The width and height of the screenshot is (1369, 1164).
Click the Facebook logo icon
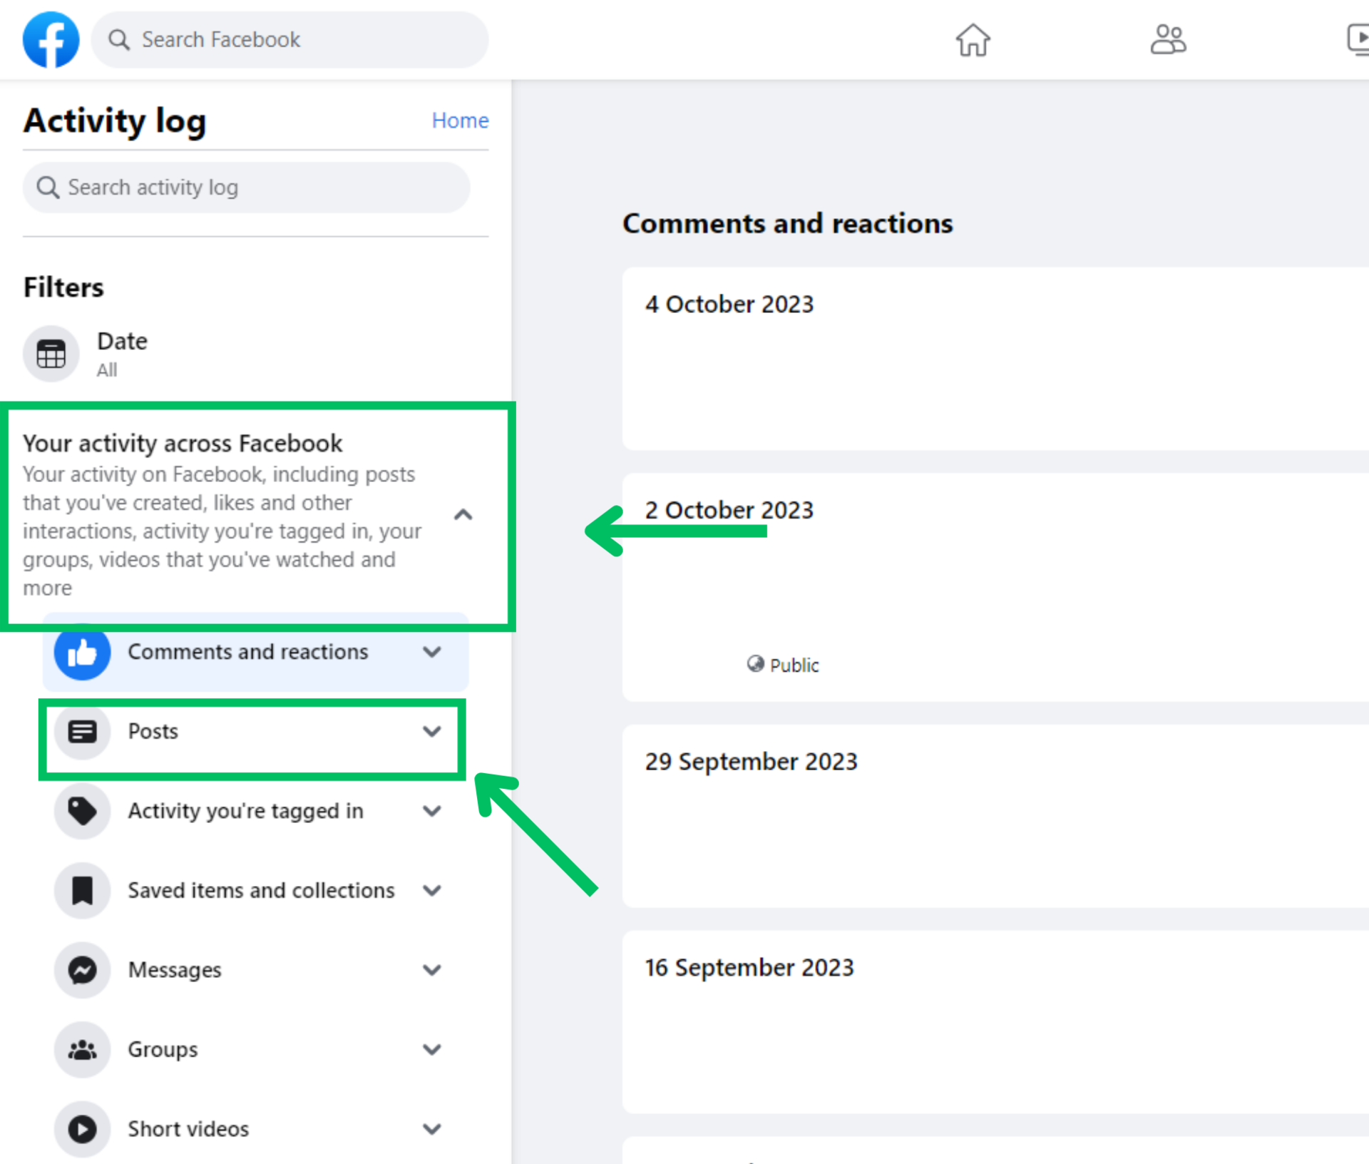[51, 39]
